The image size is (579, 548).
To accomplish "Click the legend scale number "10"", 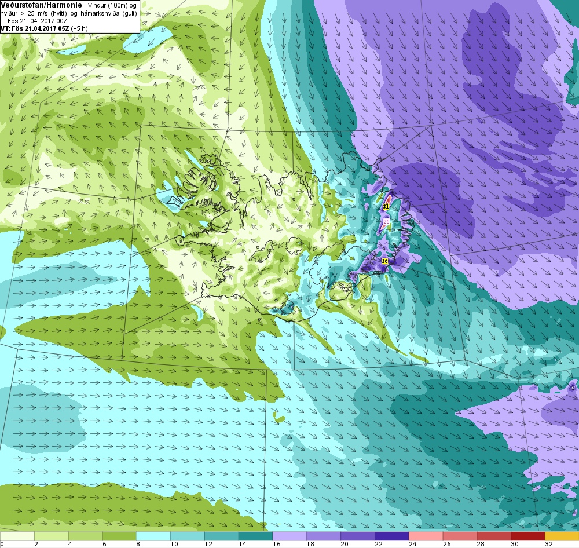I will pos(174,544).
